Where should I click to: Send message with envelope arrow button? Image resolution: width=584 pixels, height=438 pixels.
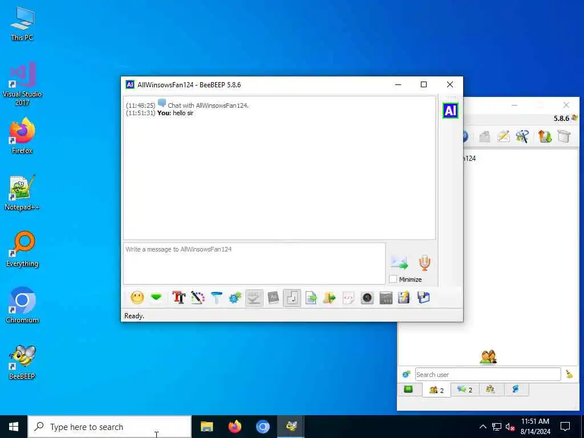tap(399, 262)
